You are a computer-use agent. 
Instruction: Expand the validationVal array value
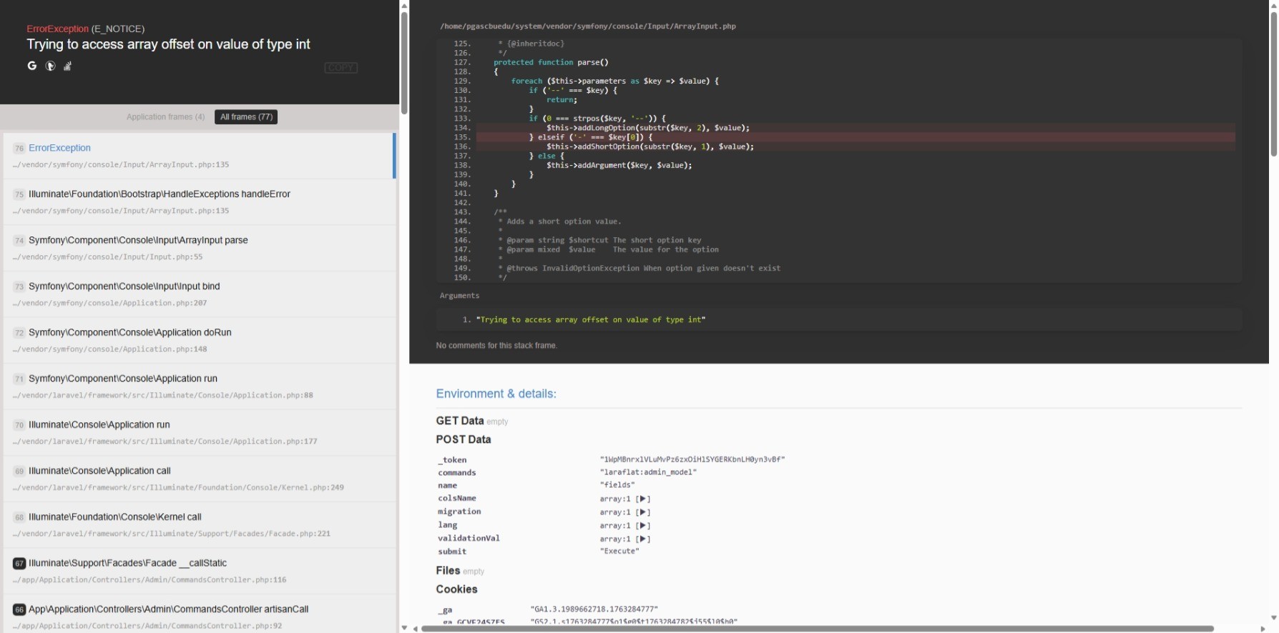click(643, 539)
